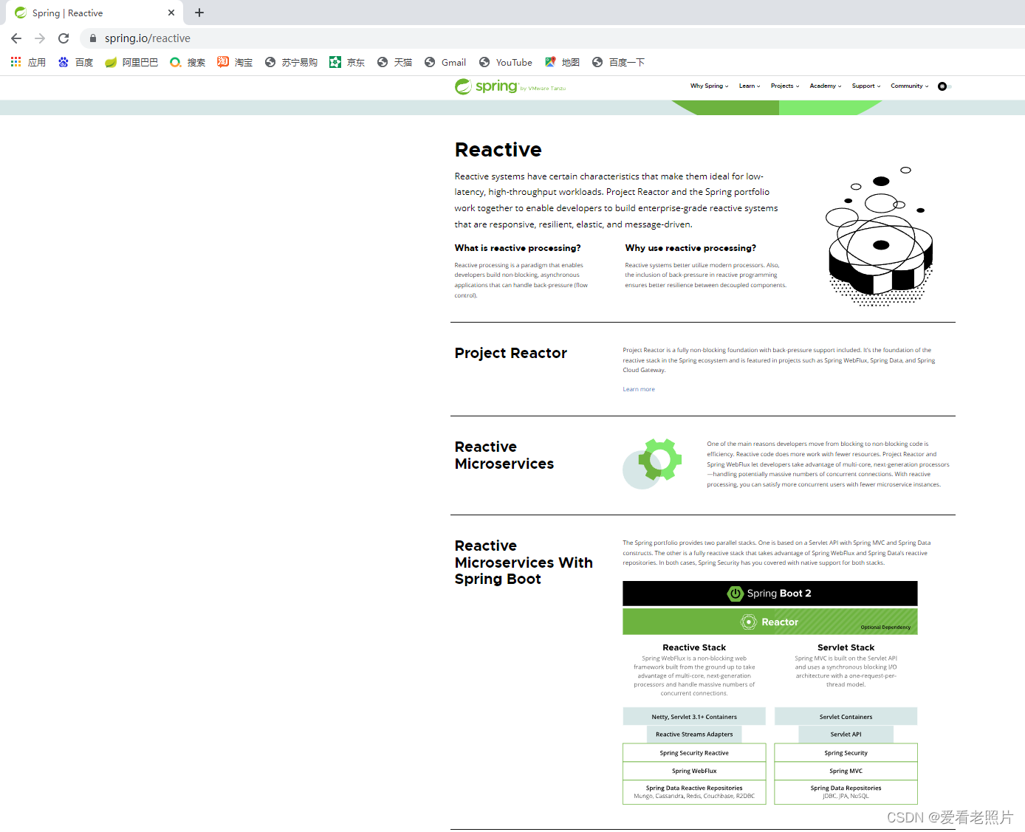Open the 淘宝 bookmark
The height and width of the screenshot is (832, 1025).
tap(235, 63)
